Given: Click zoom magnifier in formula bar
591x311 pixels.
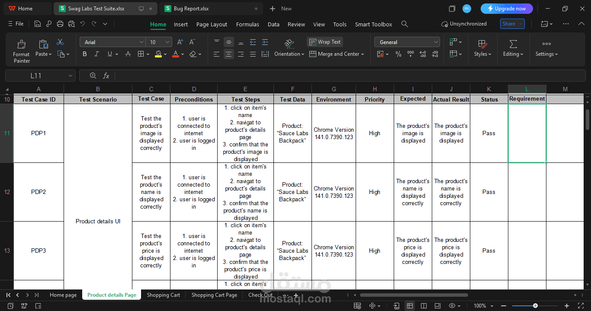Looking at the screenshot, I should (93, 76).
